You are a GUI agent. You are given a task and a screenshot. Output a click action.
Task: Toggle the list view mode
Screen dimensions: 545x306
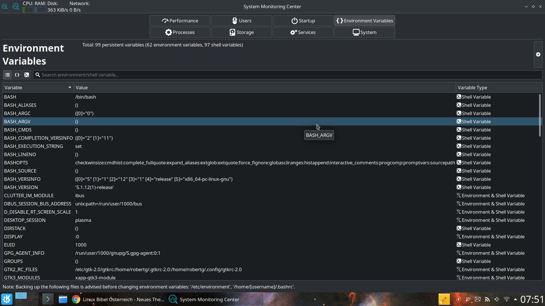pos(7,75)
